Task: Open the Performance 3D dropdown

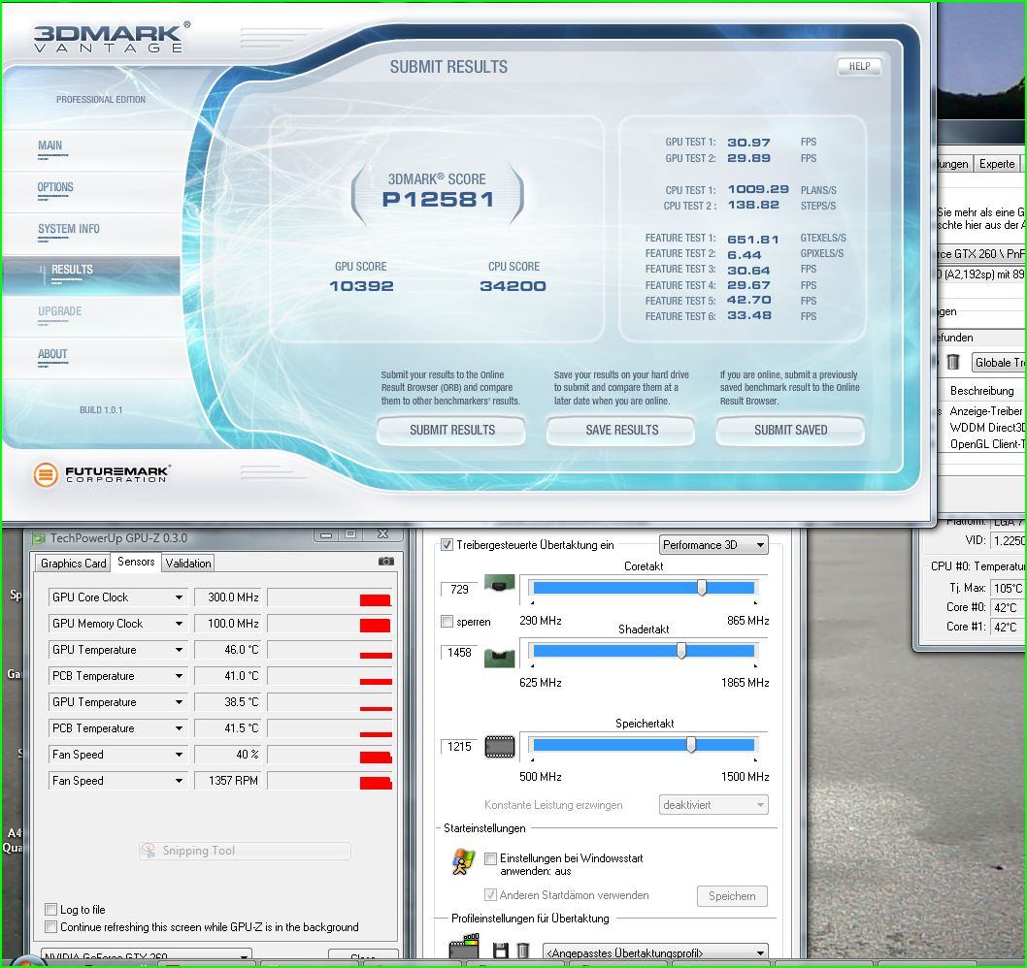Action: coord(713,544)
